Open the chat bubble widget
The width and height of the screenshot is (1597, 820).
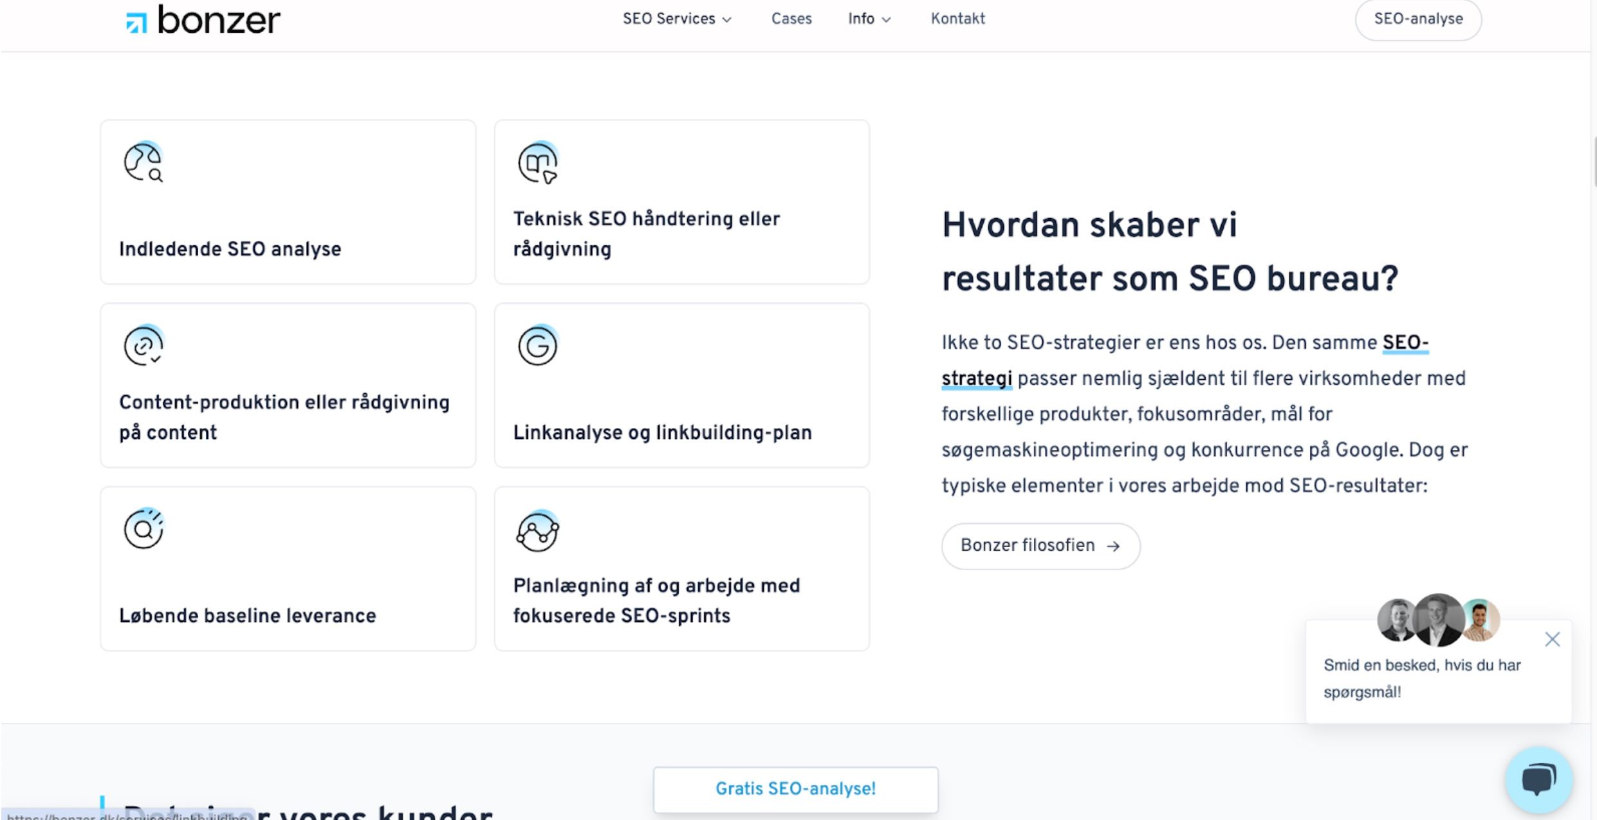point(1538,779)
